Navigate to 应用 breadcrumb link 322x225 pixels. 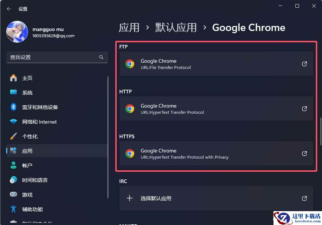(x=129, y=27)
